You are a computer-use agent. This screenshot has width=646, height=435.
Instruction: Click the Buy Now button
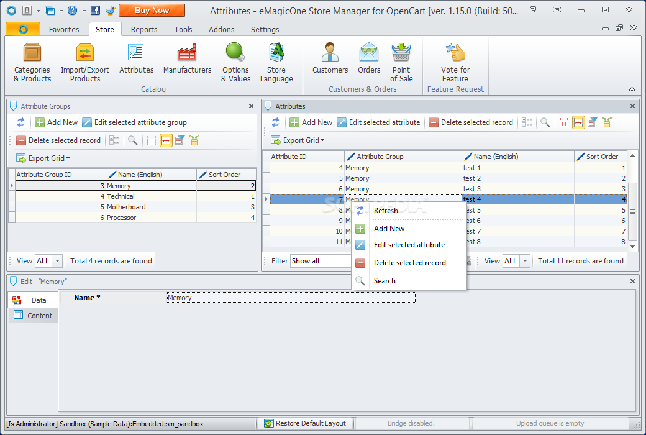(152, 11)
